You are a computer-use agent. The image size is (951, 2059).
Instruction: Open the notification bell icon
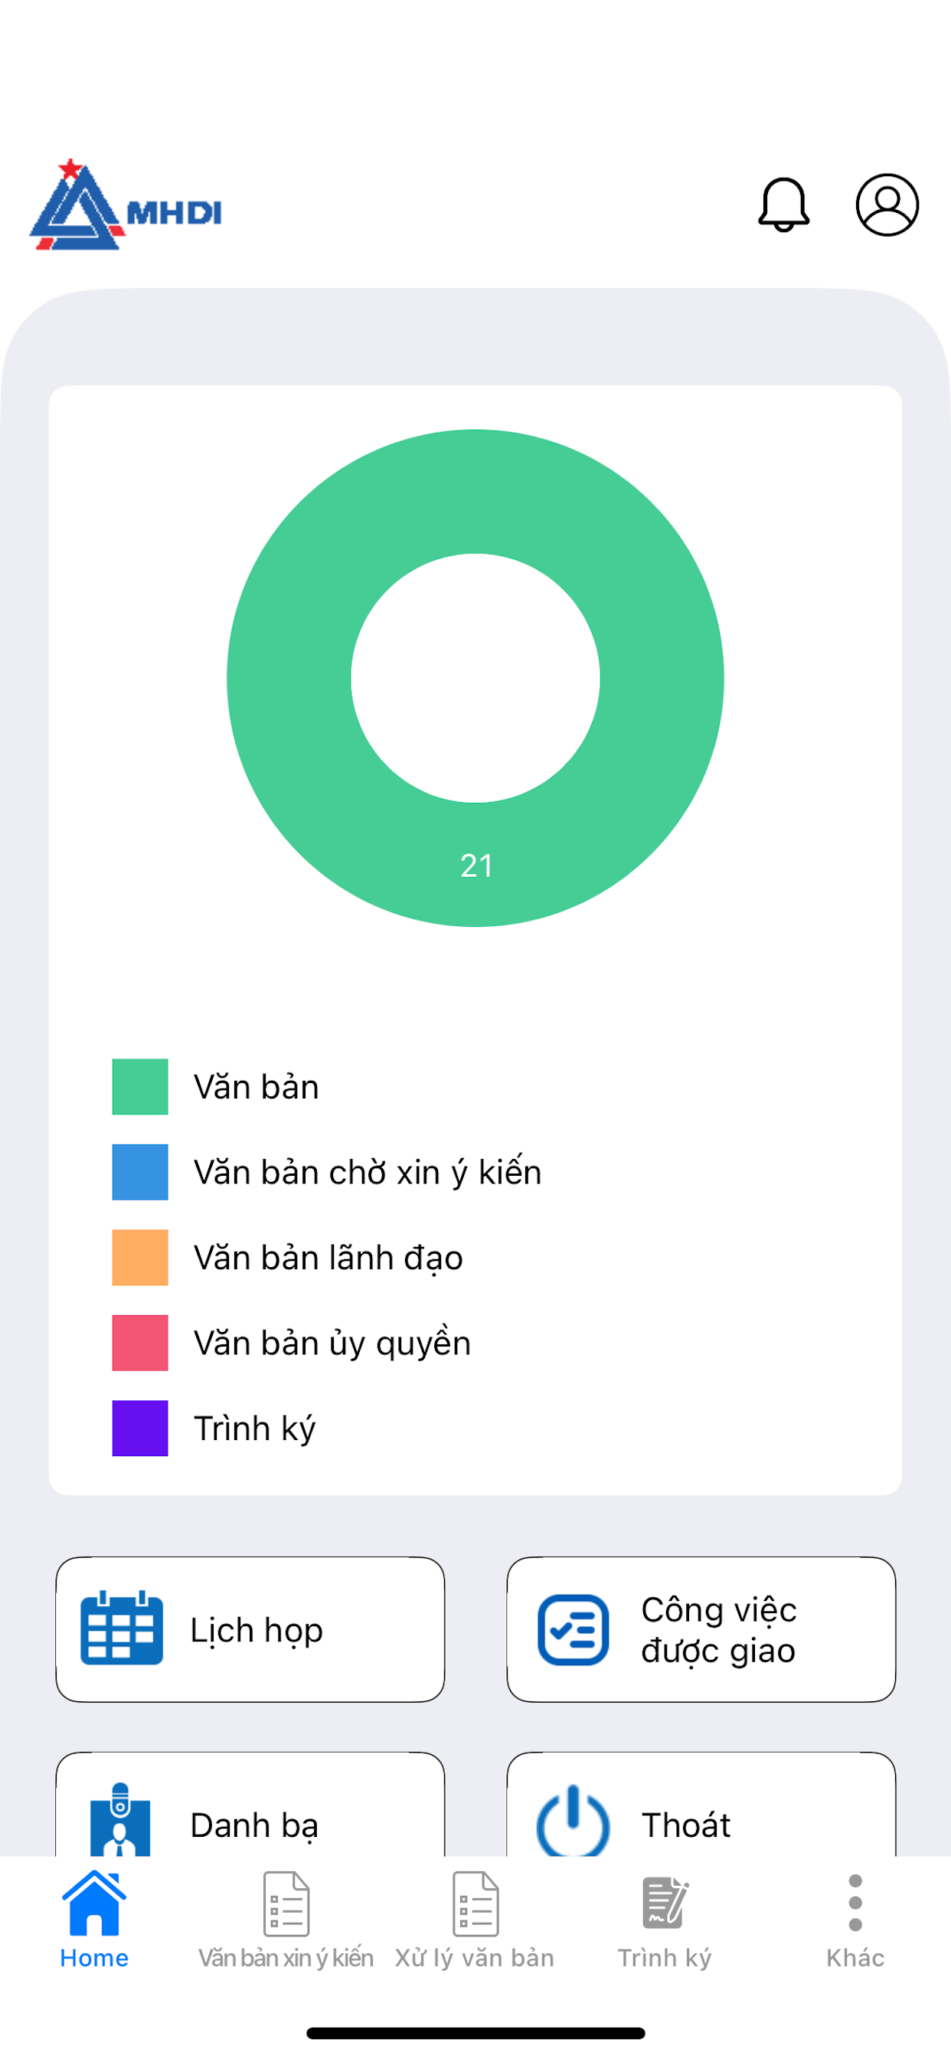[x=783, y=205]
